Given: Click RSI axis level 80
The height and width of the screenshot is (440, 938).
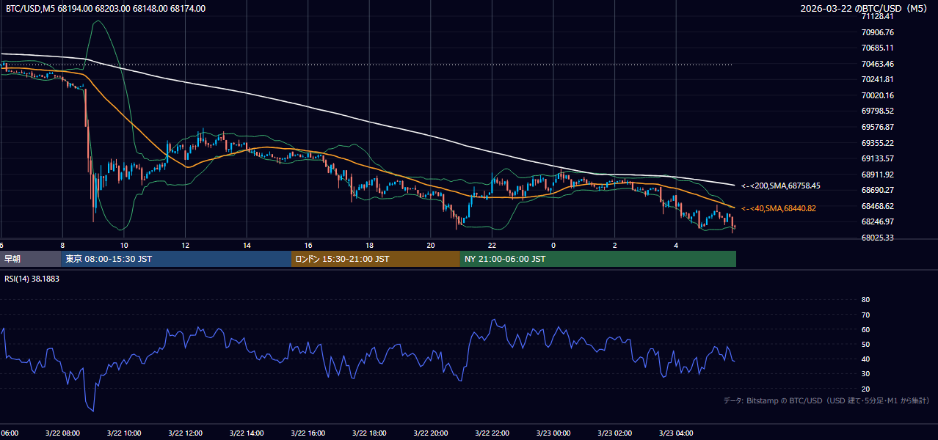Looking at the screenshot, I should coord(865,300).
